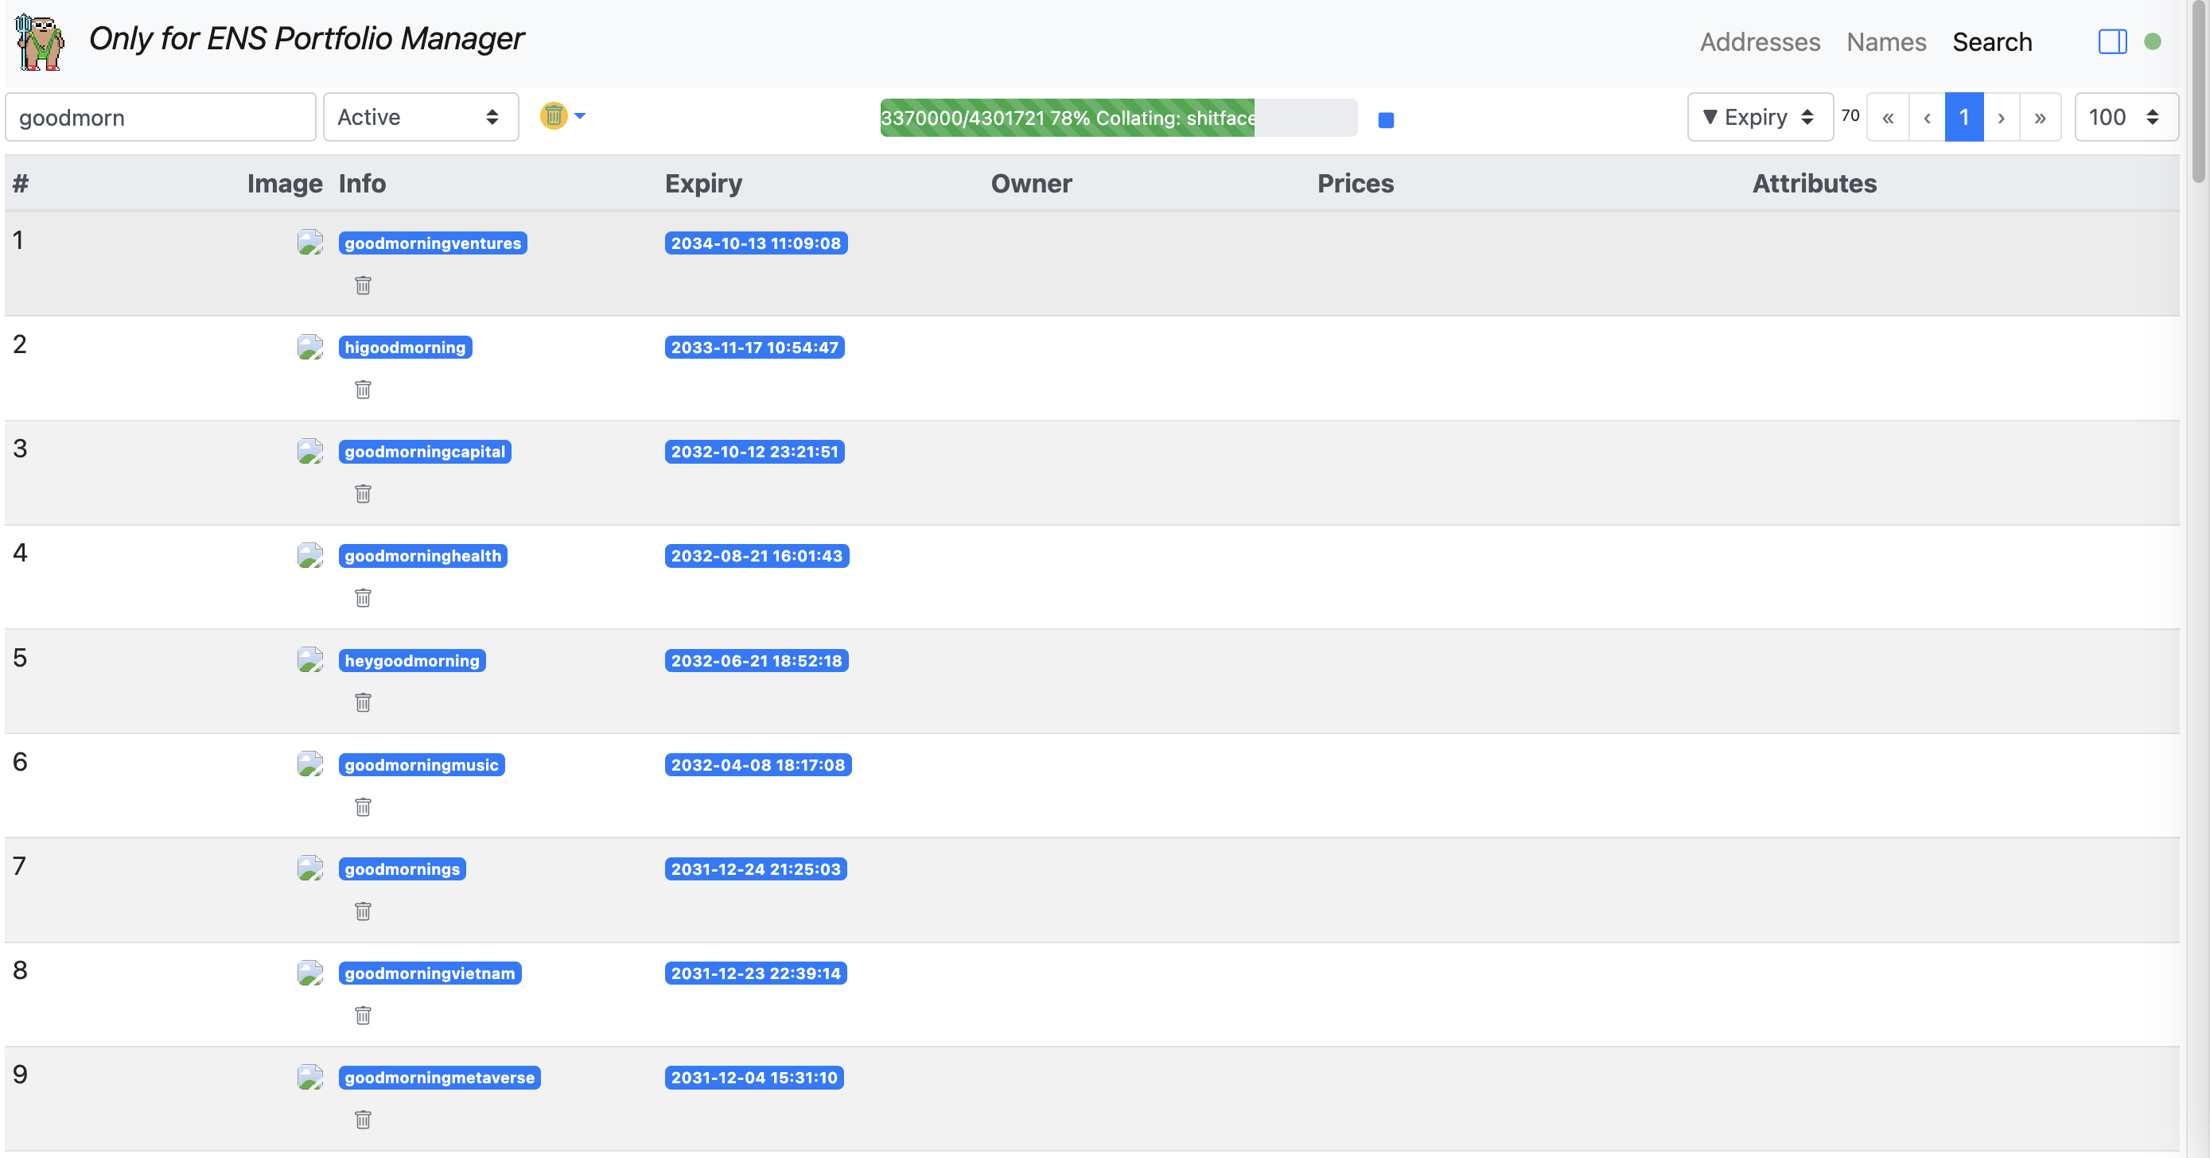Click the green status indicator dot
This screenshot has width=2210, height=1158.
(2152, 41)
